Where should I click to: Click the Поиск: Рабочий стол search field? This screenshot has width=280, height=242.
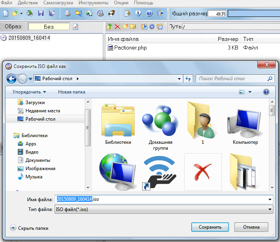point(232,79)
